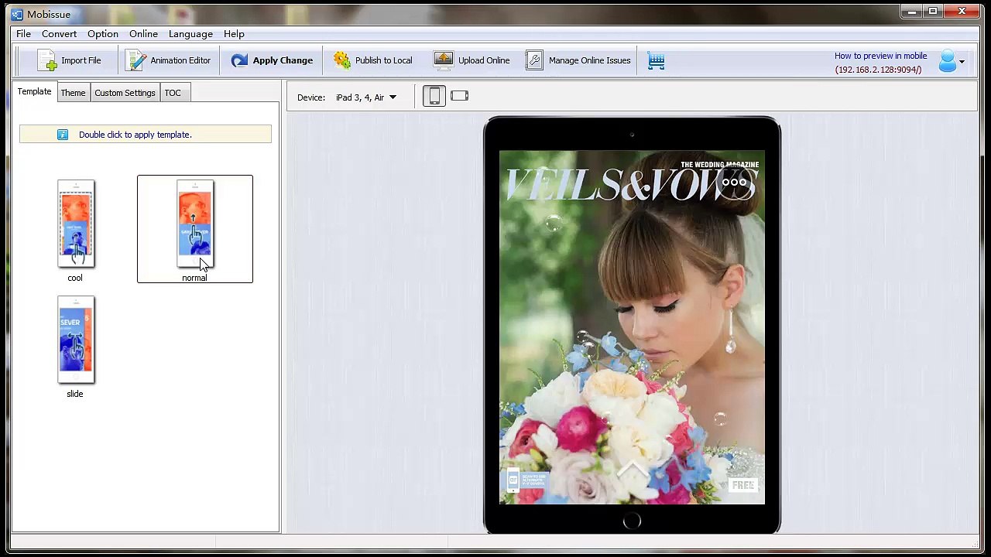Click the info icon in the hint bar
The width and height of the screenshot is (991, 557).
(63, 135)
